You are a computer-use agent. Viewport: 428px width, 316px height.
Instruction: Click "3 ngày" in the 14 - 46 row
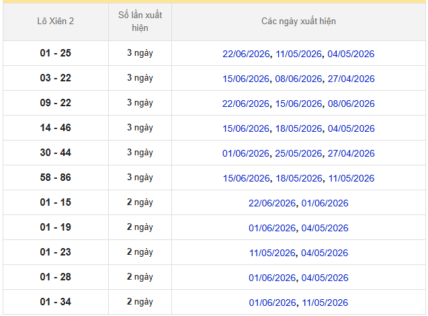point(140,128)
